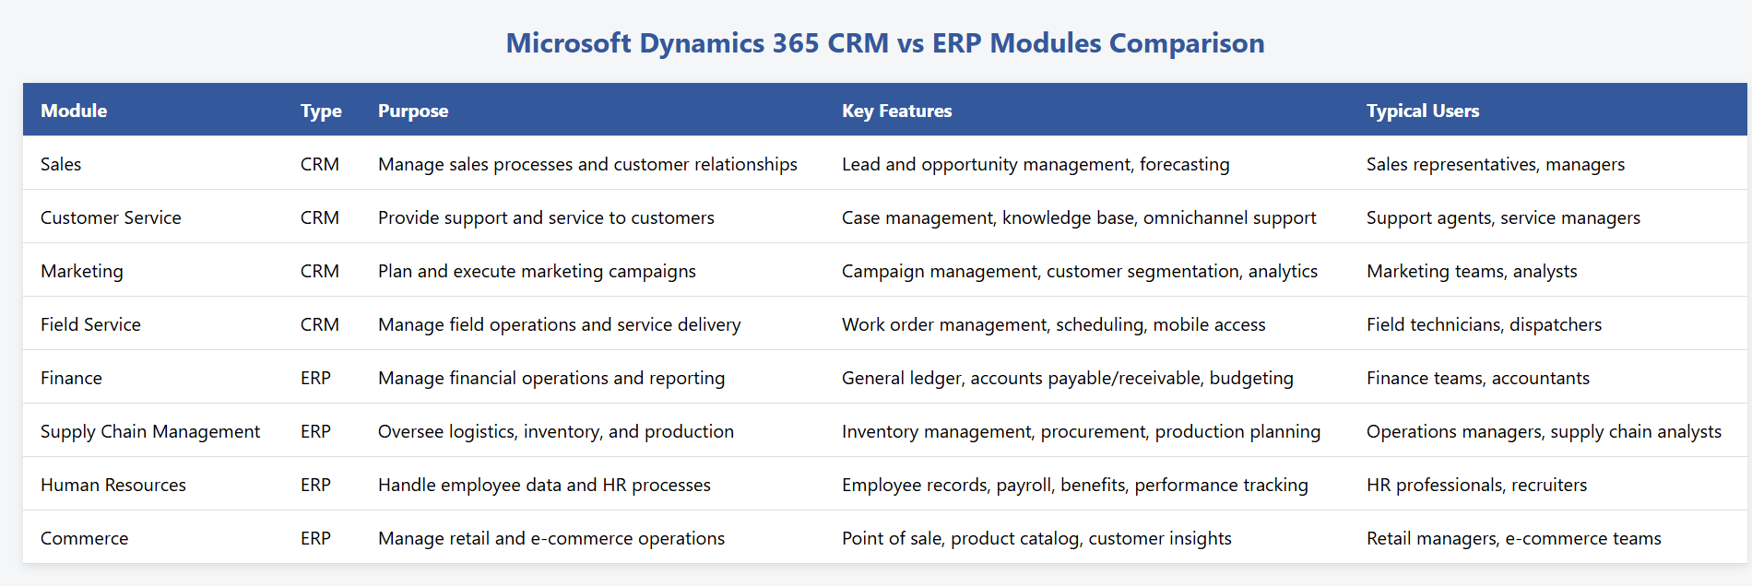The height and width of the screenshot is (586, 1752).
Task: Select the Human Resources module cell
Action: tap(113, 485)
